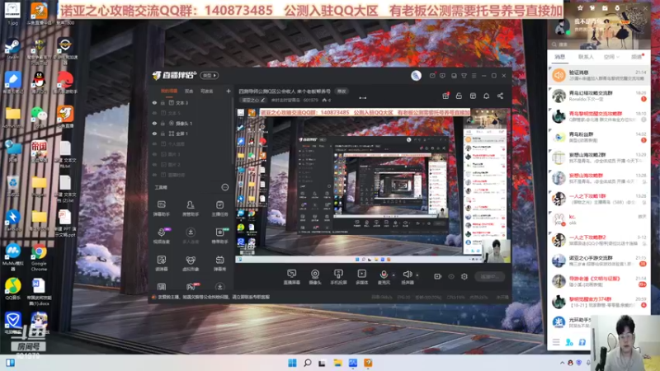Select the first scene tab in streaming app
This screenshot has width=660, height=371.
coord(169,91)
